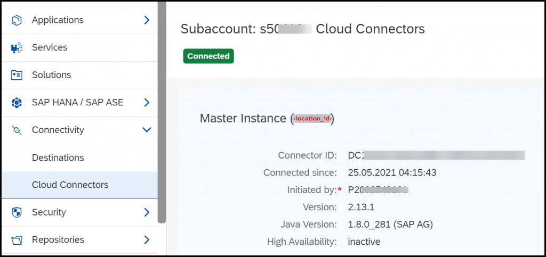Expand the SAP HANA / SAP ASE chevron
Image resolution: width=546 pixels, height=257 pixels.
(147, 103)
